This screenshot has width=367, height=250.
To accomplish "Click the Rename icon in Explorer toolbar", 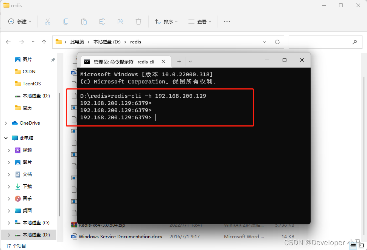I will [102, 22].
